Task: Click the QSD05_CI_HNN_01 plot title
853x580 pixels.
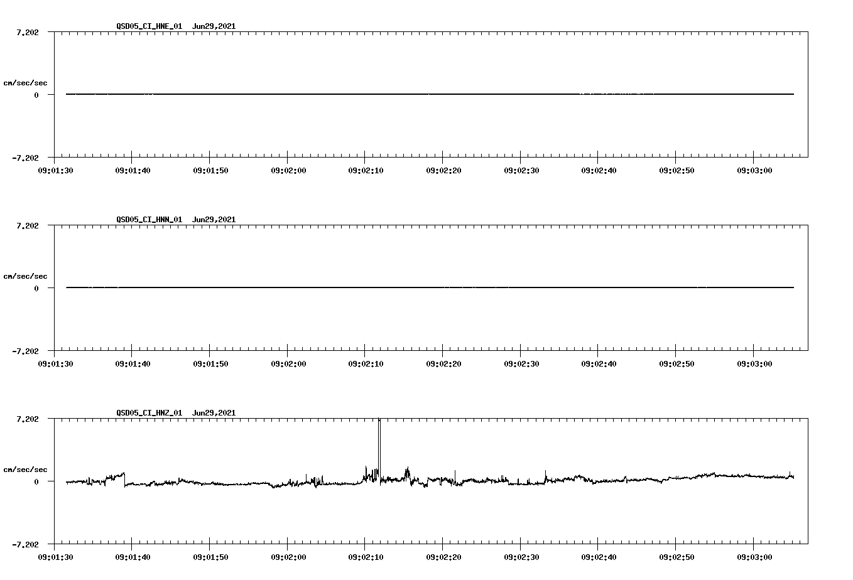Action: click(x=176, y=220)
